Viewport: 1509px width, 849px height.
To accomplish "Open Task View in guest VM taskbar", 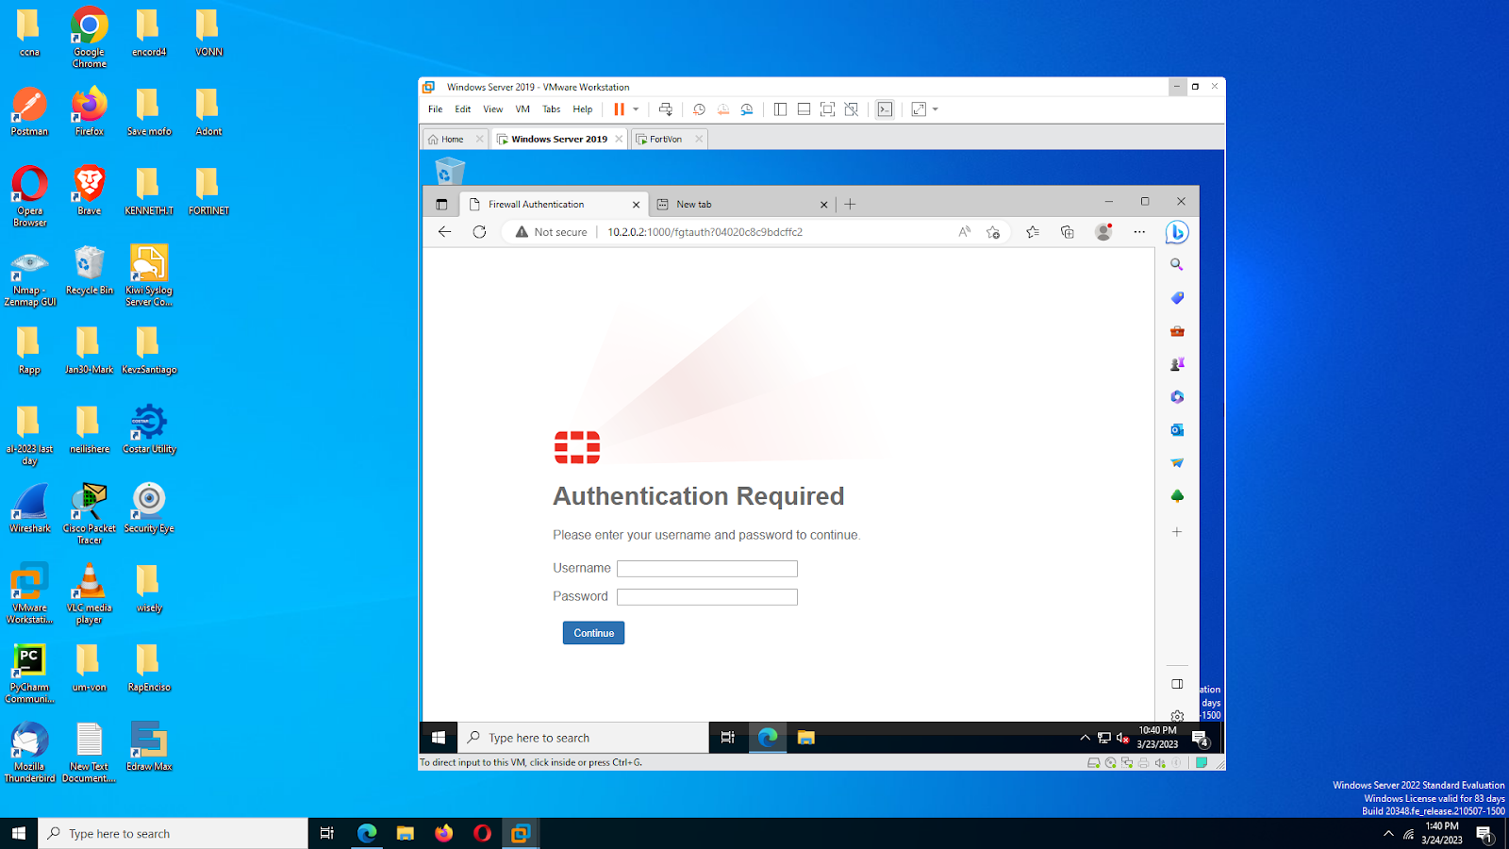I will [x=727, y=738].
